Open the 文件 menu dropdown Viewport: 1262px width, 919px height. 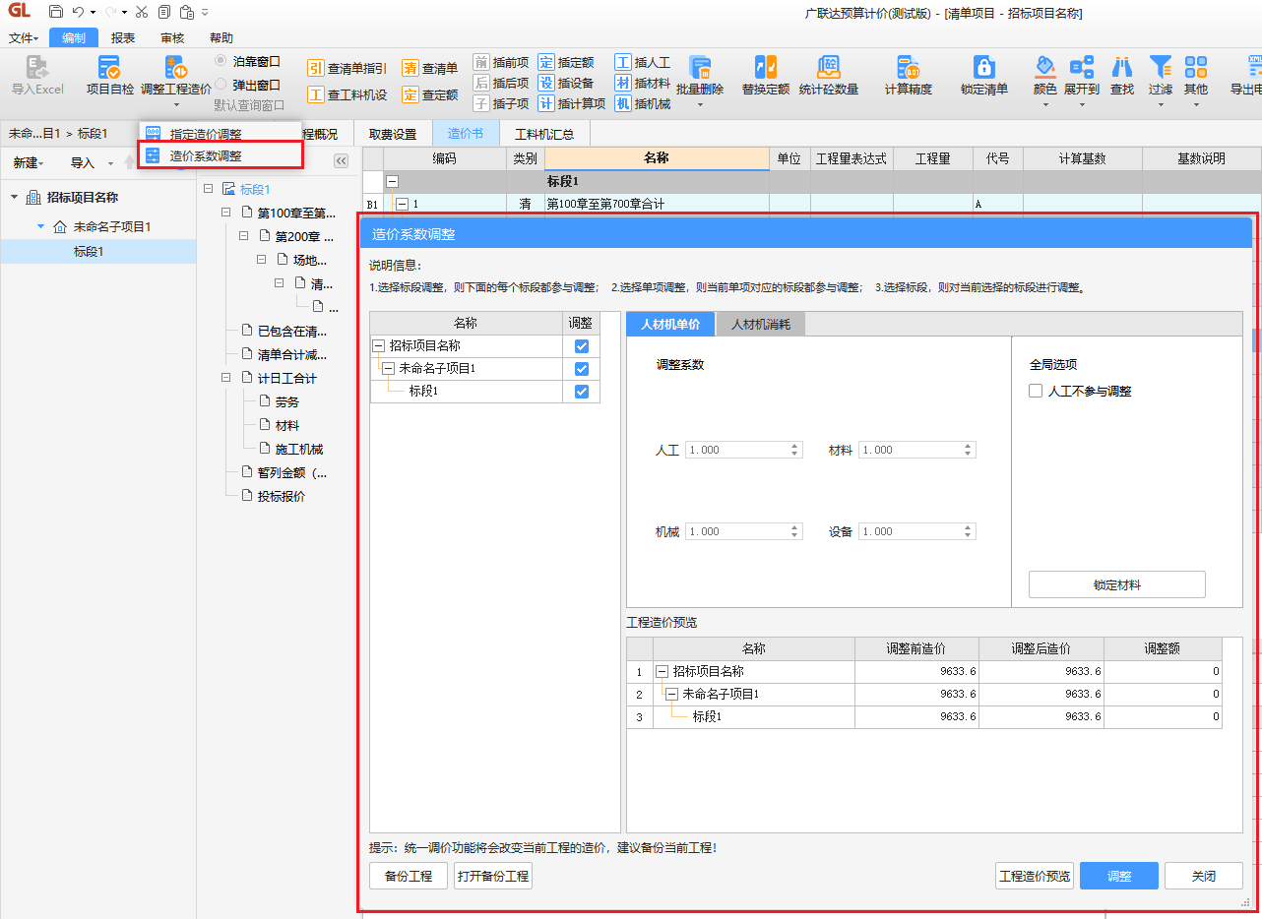point(24,38)
